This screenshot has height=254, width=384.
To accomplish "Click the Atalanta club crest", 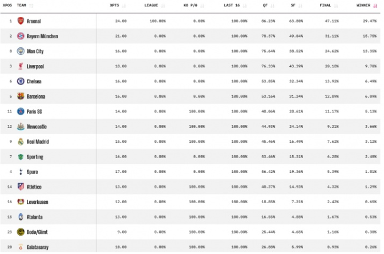I will (x=21, y=217).
